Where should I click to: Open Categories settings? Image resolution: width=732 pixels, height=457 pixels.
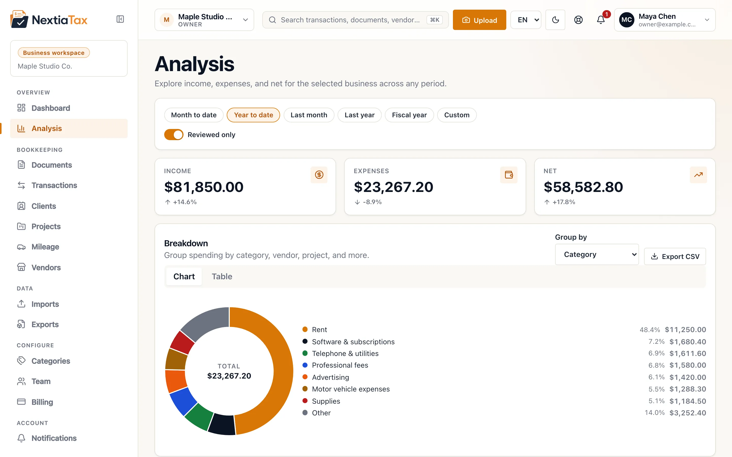coord(69,361)
